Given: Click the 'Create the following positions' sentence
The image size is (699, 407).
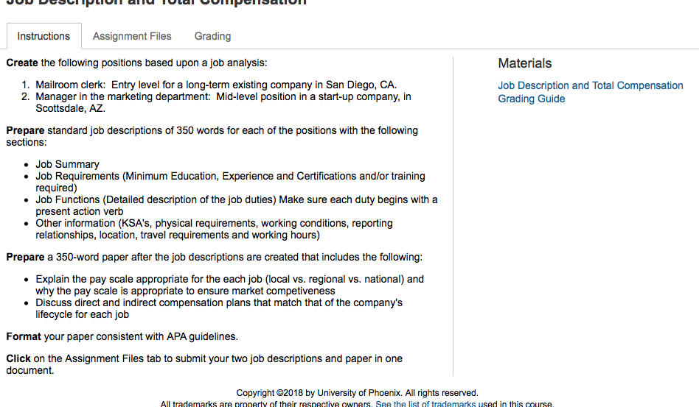Looking at the screenshot, I should pyautogui.click(x=137, y=63).
